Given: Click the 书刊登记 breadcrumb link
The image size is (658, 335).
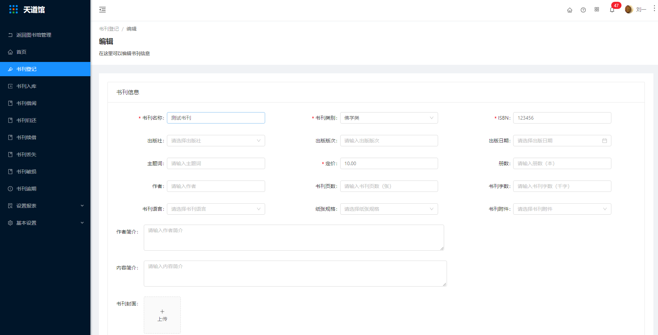Looking at the screenshot, I should [x=109, y=29].
